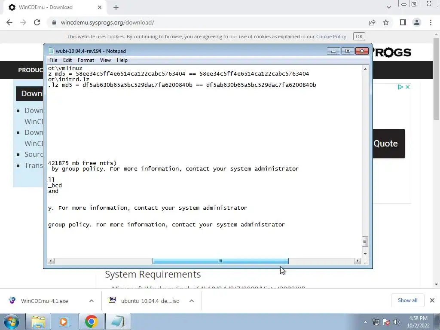Close the advertisement with the X icon

(407, 87)
